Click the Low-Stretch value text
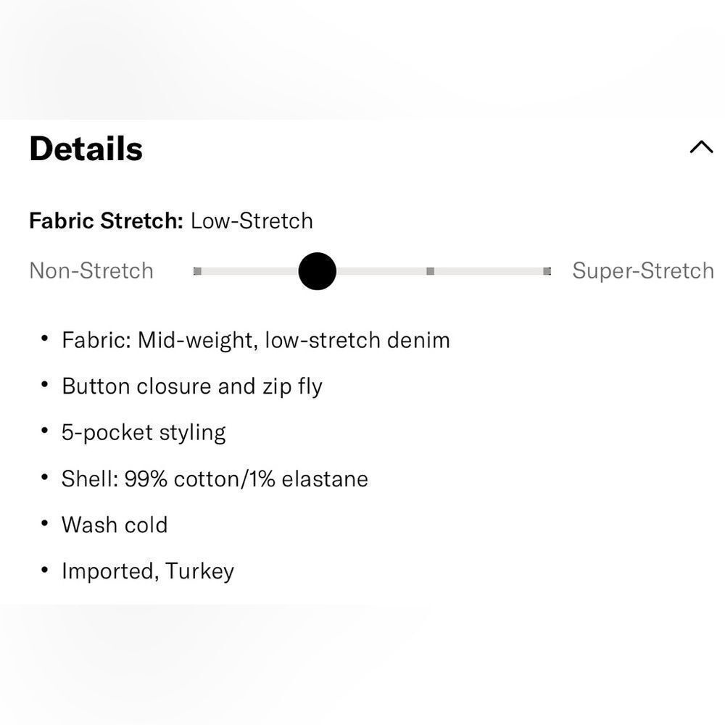 pyautogui.click(x=252, y=220)
